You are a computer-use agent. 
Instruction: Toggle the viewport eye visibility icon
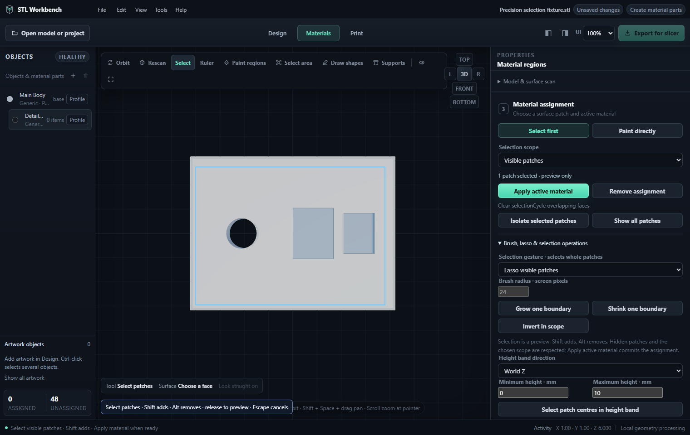422,63
